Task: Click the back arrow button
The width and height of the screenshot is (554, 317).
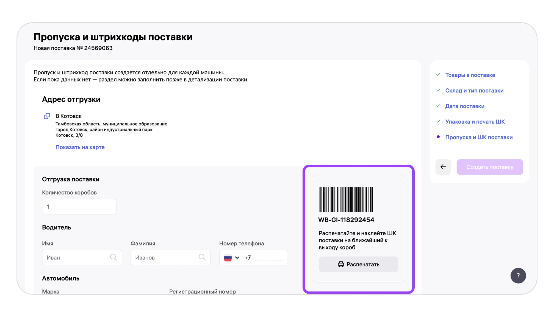Action: [443, 167]
